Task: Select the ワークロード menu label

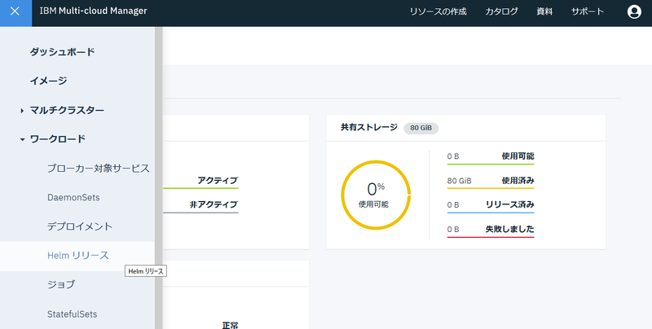Action: coord(58,138)
